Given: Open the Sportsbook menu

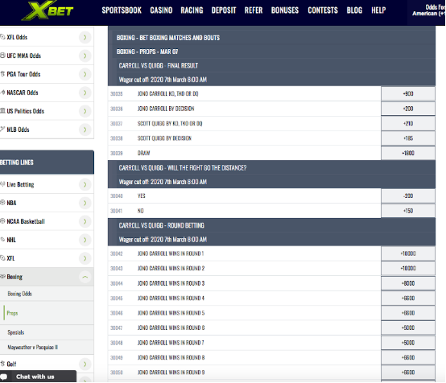Looking at the screenshot, I should click(x=122, y=10).
